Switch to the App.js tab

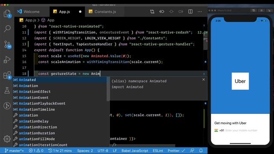coord(67,12)
